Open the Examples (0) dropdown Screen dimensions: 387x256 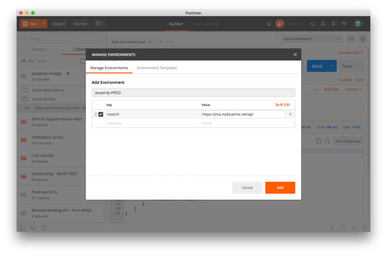coord(350,53)
